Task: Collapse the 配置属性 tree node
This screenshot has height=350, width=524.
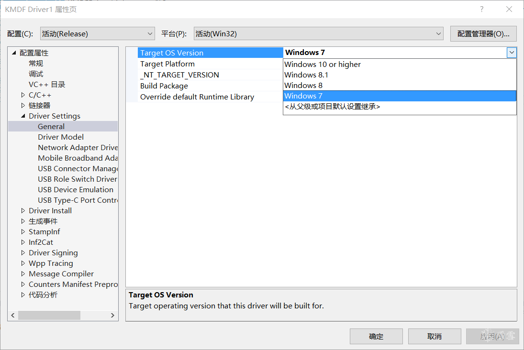Action: click(x=14, y=53)
